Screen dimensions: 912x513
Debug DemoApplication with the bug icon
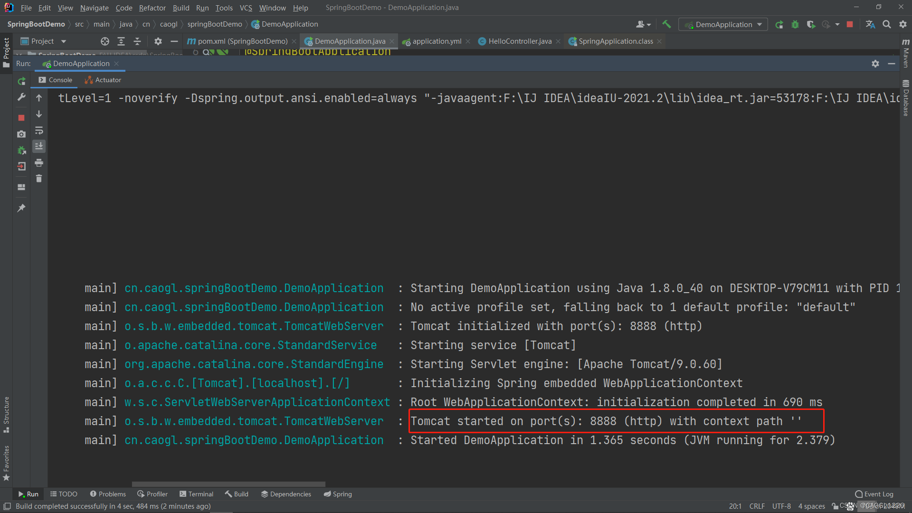[795, 24]
